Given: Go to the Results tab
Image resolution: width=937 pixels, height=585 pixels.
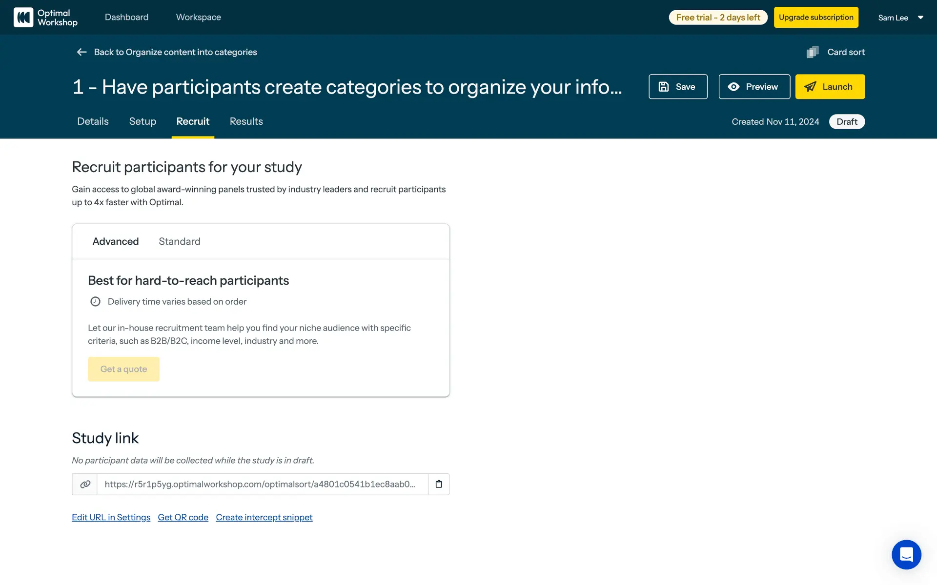Looking at the screenshot, I should [246, 121].
